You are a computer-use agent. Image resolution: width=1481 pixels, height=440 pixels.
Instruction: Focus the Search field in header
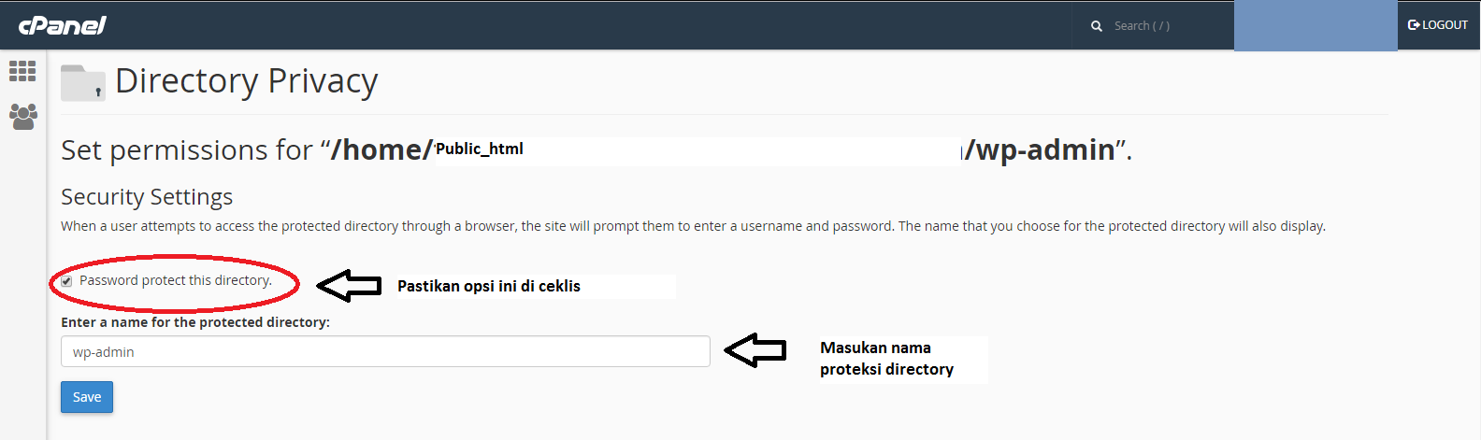click(x=1169, y=26)
